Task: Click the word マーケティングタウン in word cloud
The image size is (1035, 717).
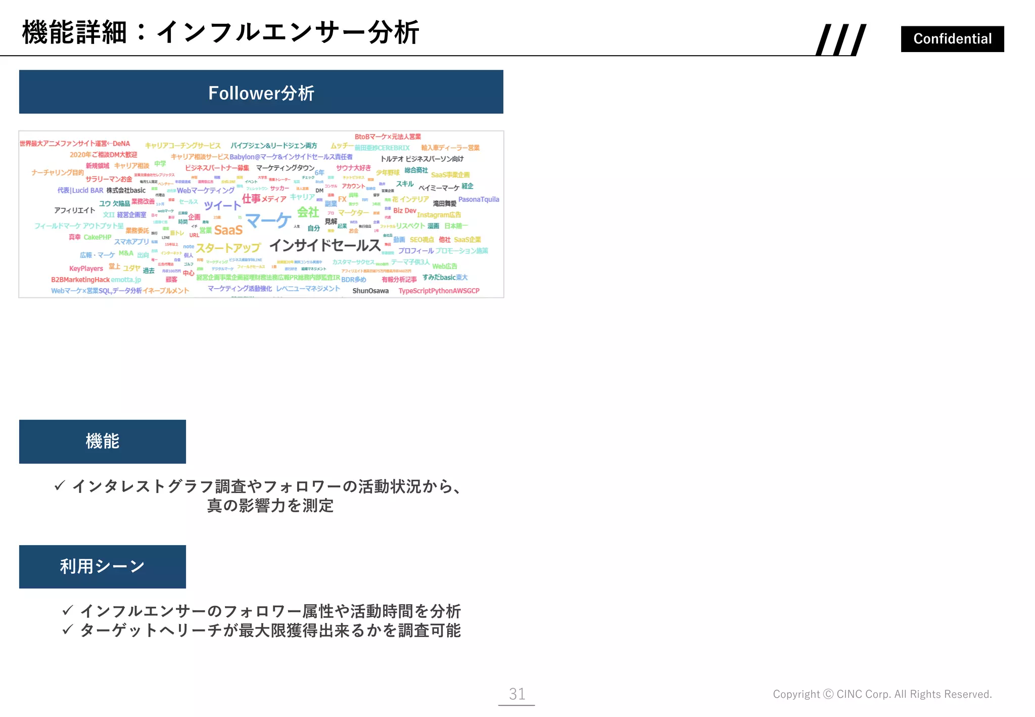Action: coord(285,168)
